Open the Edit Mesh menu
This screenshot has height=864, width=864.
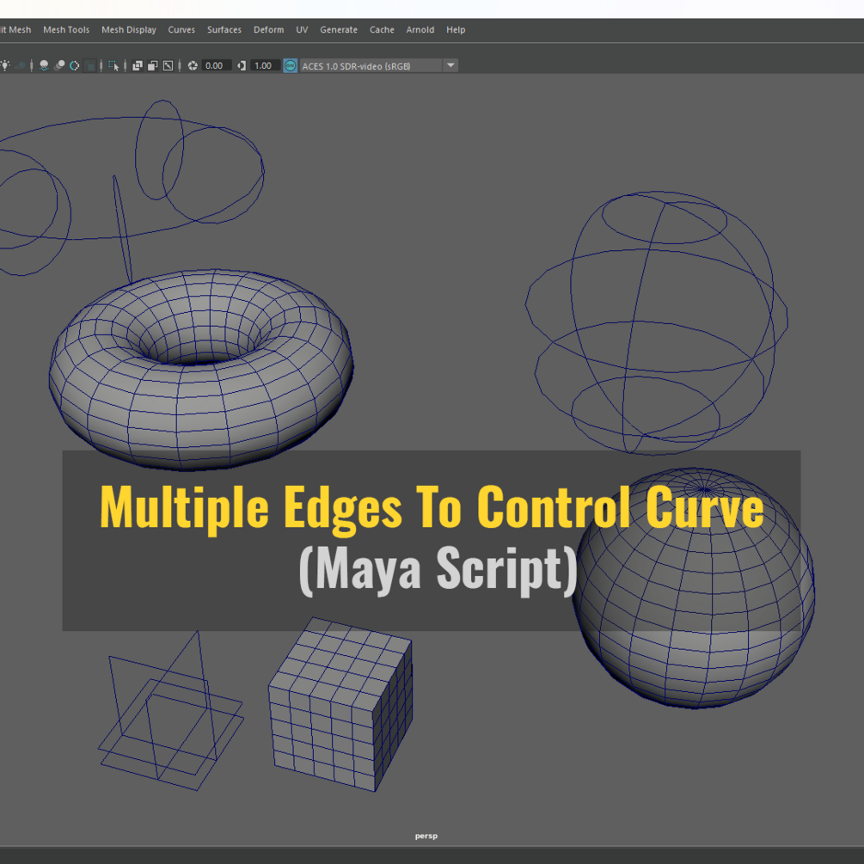click(15, 30)
